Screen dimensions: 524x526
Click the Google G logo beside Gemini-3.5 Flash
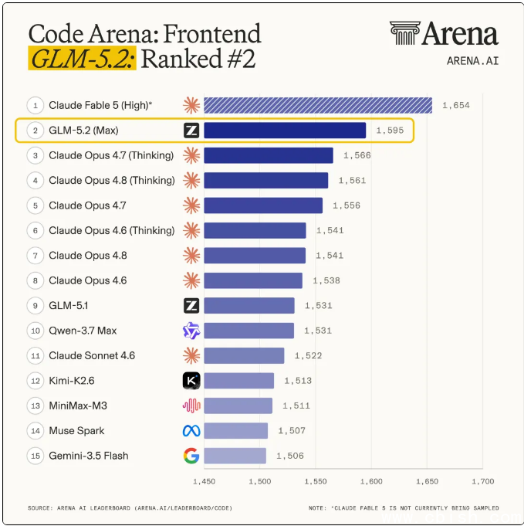click(191, 456)
